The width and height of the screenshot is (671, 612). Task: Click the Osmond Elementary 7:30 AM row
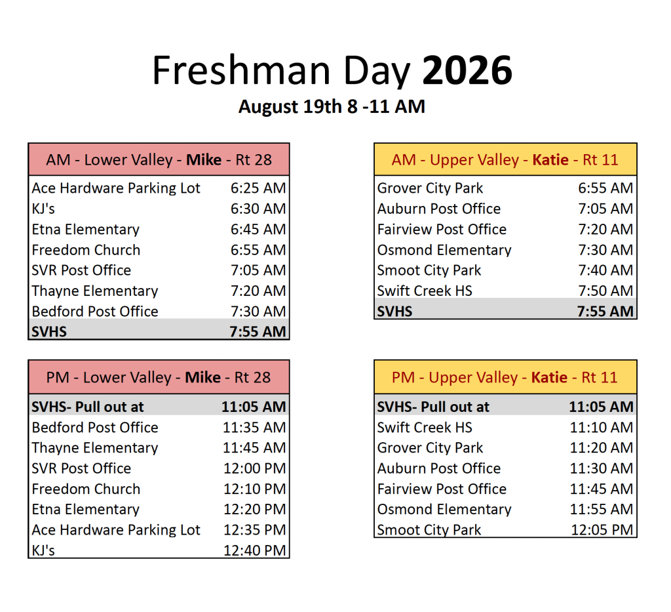click(505, 250)
